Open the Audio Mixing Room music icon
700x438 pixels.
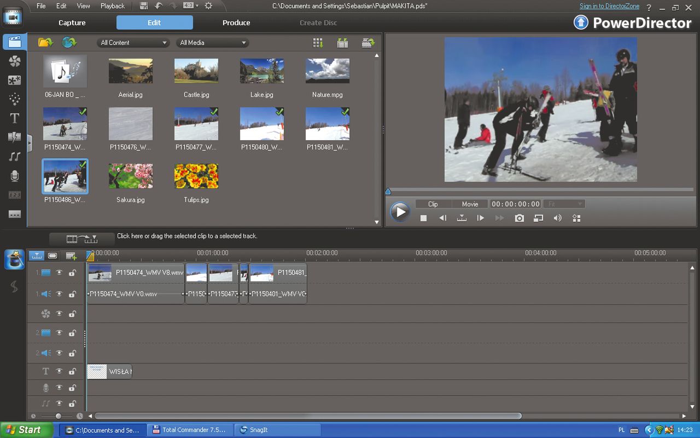tap(15, 157)
